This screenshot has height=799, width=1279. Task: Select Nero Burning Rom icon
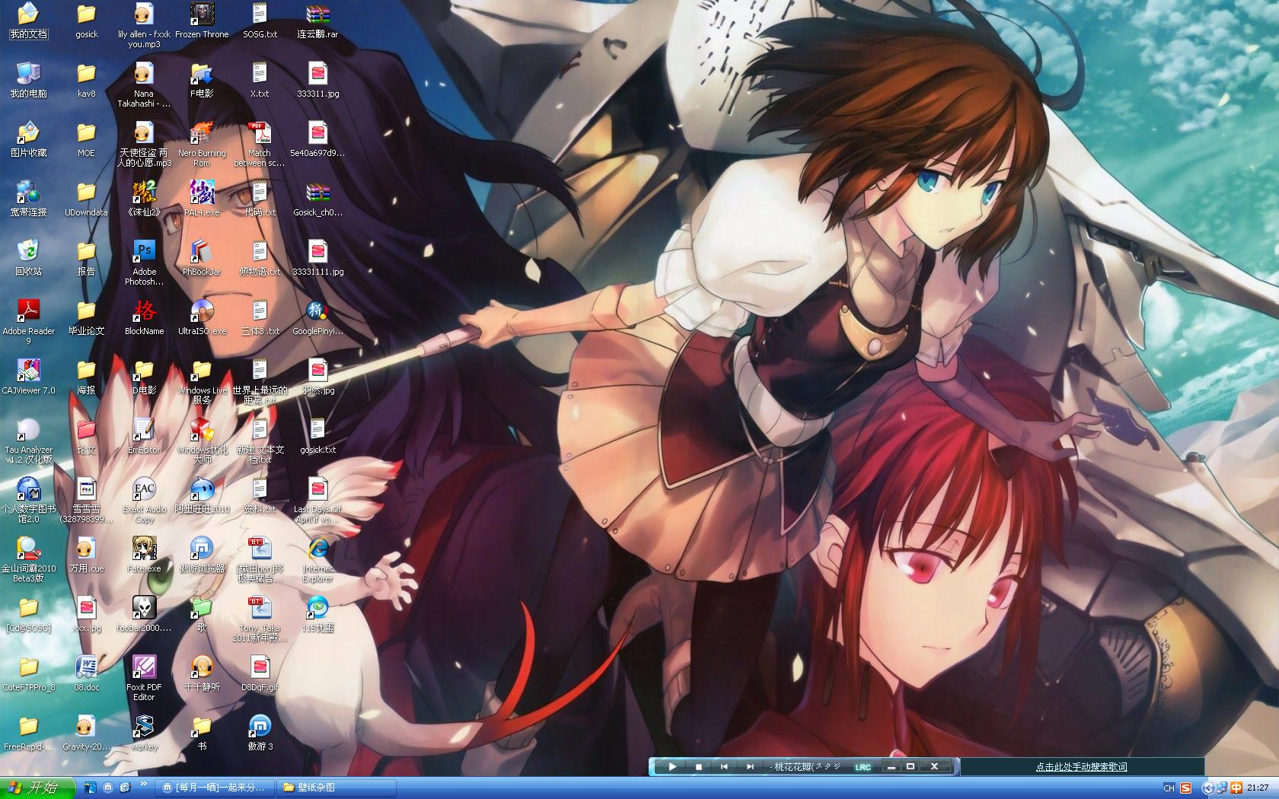coord(202,143)
